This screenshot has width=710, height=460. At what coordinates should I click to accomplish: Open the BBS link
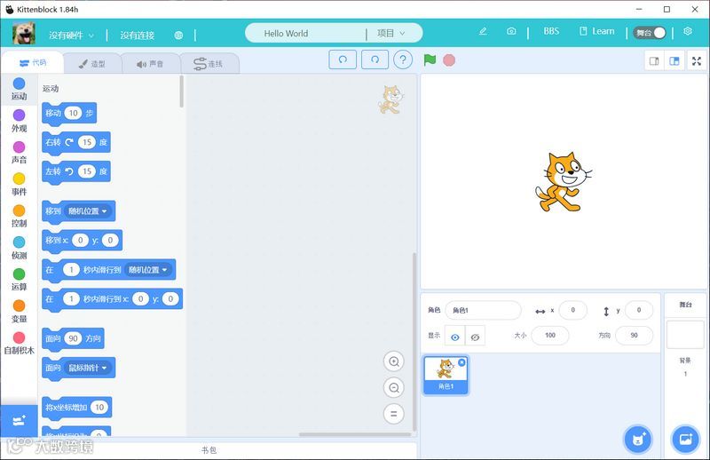coord(551,31)
